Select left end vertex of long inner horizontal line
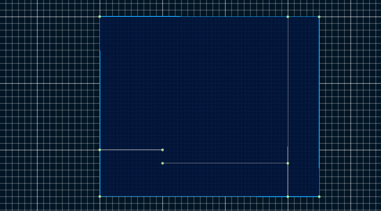This screenshot has height=211, width=381. 163,163
